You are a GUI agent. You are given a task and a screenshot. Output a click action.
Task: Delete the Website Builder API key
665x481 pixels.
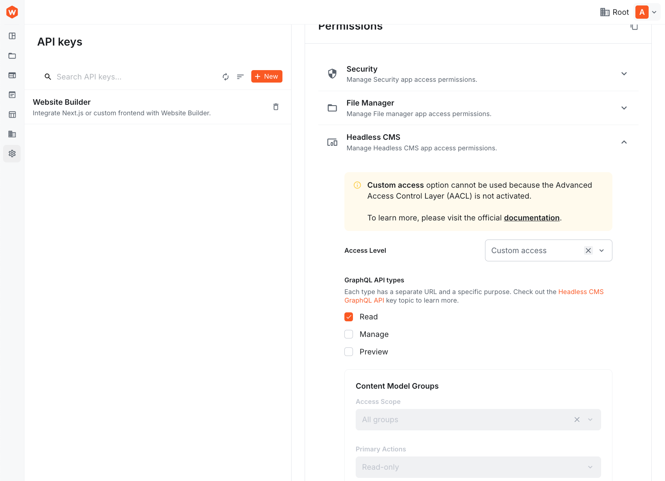point(276,107)
